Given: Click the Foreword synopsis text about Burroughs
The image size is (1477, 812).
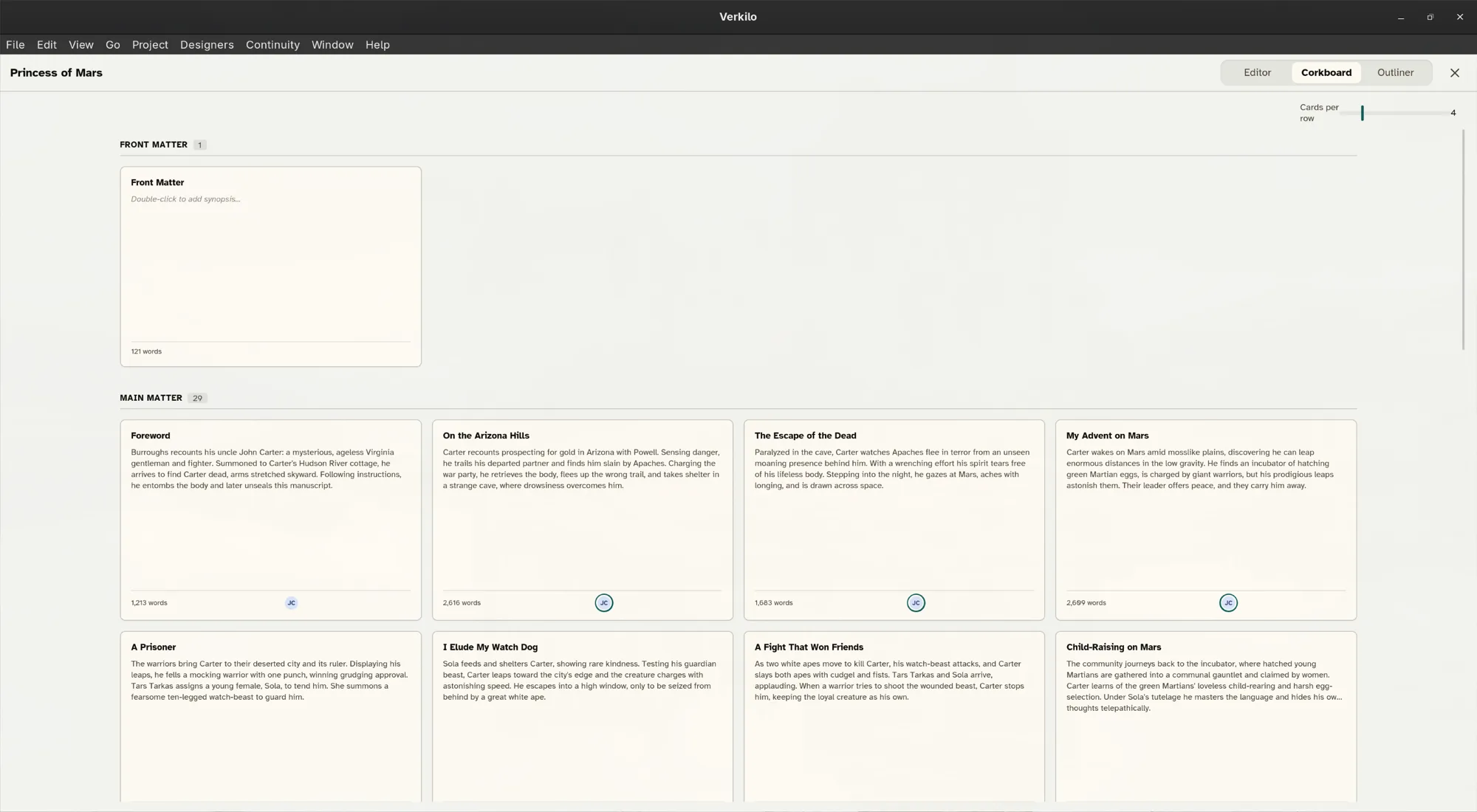Looking at the screenshot, I should tap(267, 469).
